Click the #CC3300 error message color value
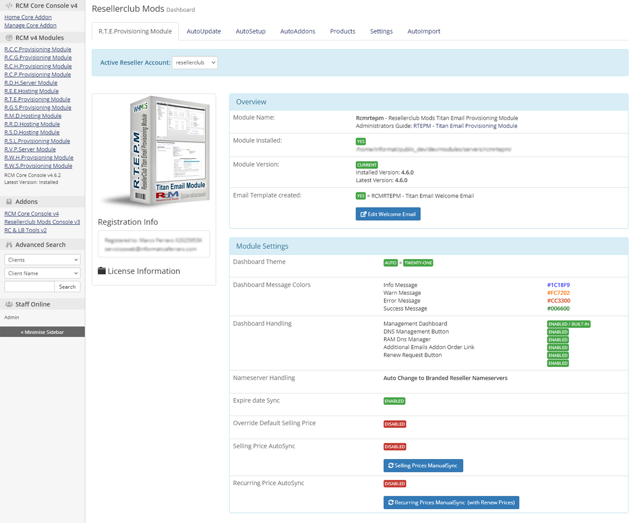This screenshot has height=523, width=635. [558, 300]
